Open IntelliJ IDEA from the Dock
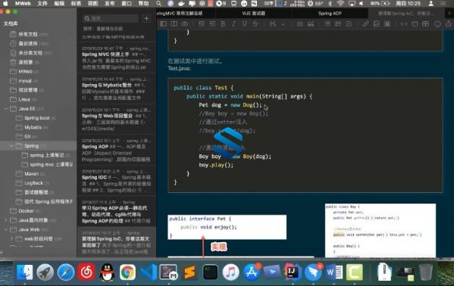Screen dimensions: 454x286 (x=293, y=272)
